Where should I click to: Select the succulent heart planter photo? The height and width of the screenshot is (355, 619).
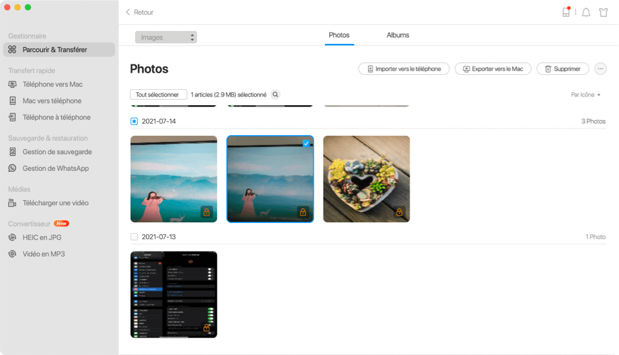[x=366, y=179]
